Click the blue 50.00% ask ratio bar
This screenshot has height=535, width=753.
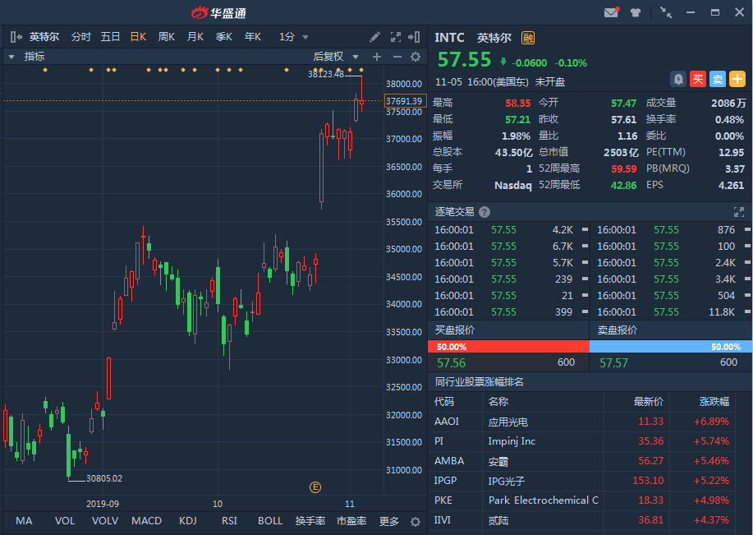671,347
